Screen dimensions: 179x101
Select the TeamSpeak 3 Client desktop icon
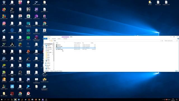coord(4,59)
